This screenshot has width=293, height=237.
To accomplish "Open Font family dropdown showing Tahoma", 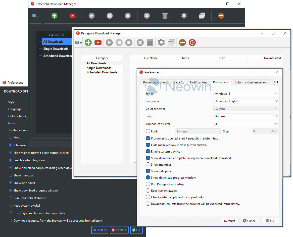I will pos(198,131).
